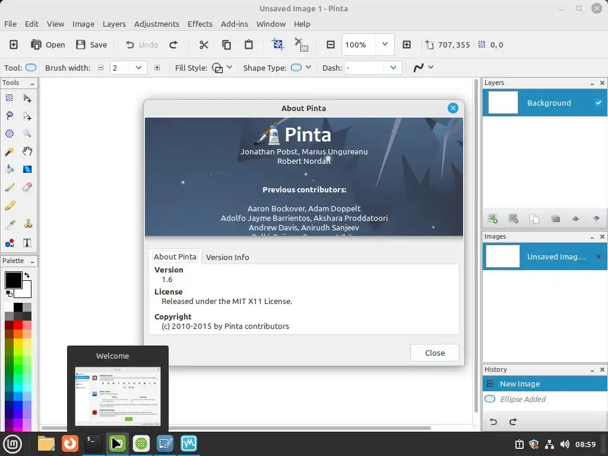The image size is (608, 456).
Task: Select the Zoom magnifier tool
Action: click(27, 134)
